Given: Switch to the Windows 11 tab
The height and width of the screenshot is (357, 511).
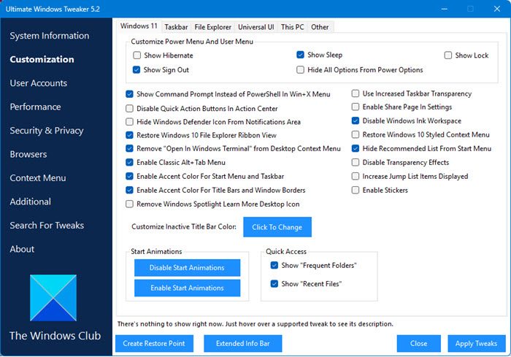Looking at the screenshot, I should click(x=139, y=26).
